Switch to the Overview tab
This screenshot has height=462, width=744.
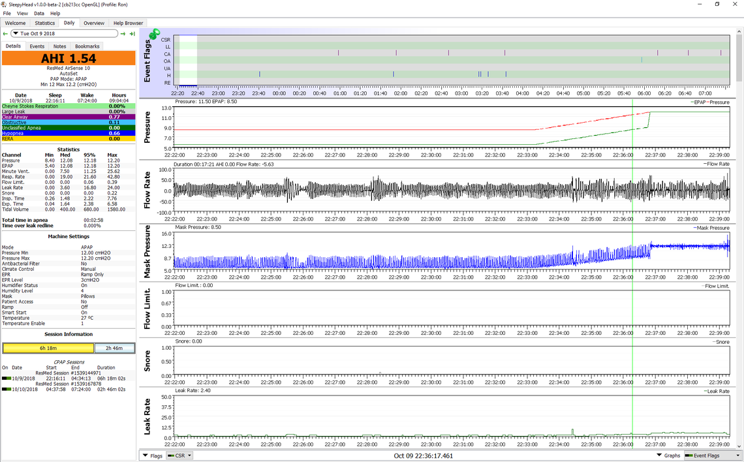click(x=93, y=23)
